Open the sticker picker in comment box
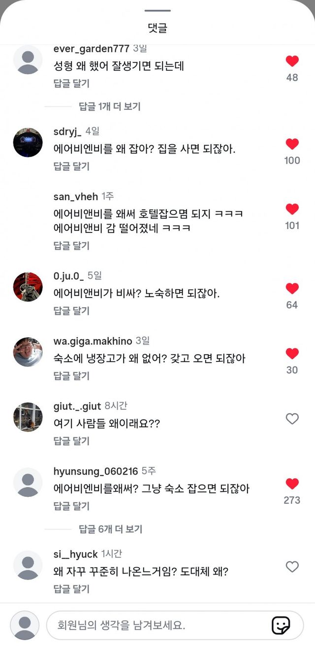Viewport: 315px width, 649px height. coord(281,625)
